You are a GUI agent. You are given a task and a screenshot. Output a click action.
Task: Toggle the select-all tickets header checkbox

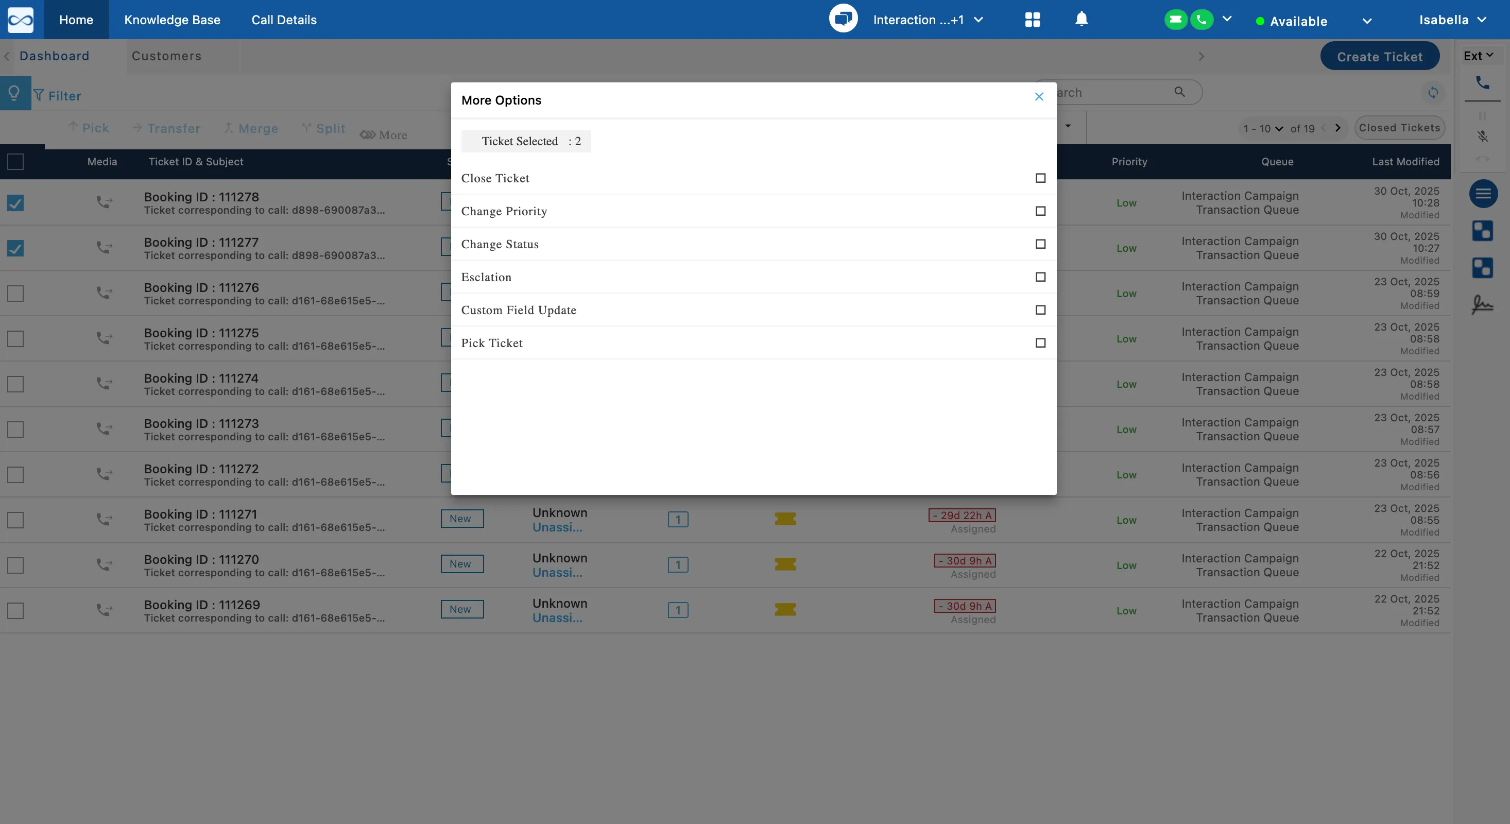pyautogui.click(x=15, y=162)
